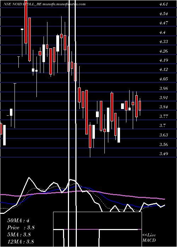
Task: Click the 3.91 price axis label
Action: [x=164, y=97]
